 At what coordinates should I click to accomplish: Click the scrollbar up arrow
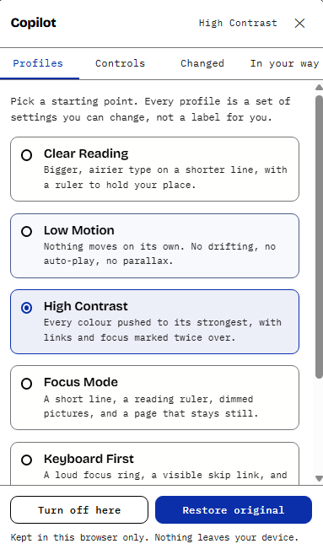319,87
